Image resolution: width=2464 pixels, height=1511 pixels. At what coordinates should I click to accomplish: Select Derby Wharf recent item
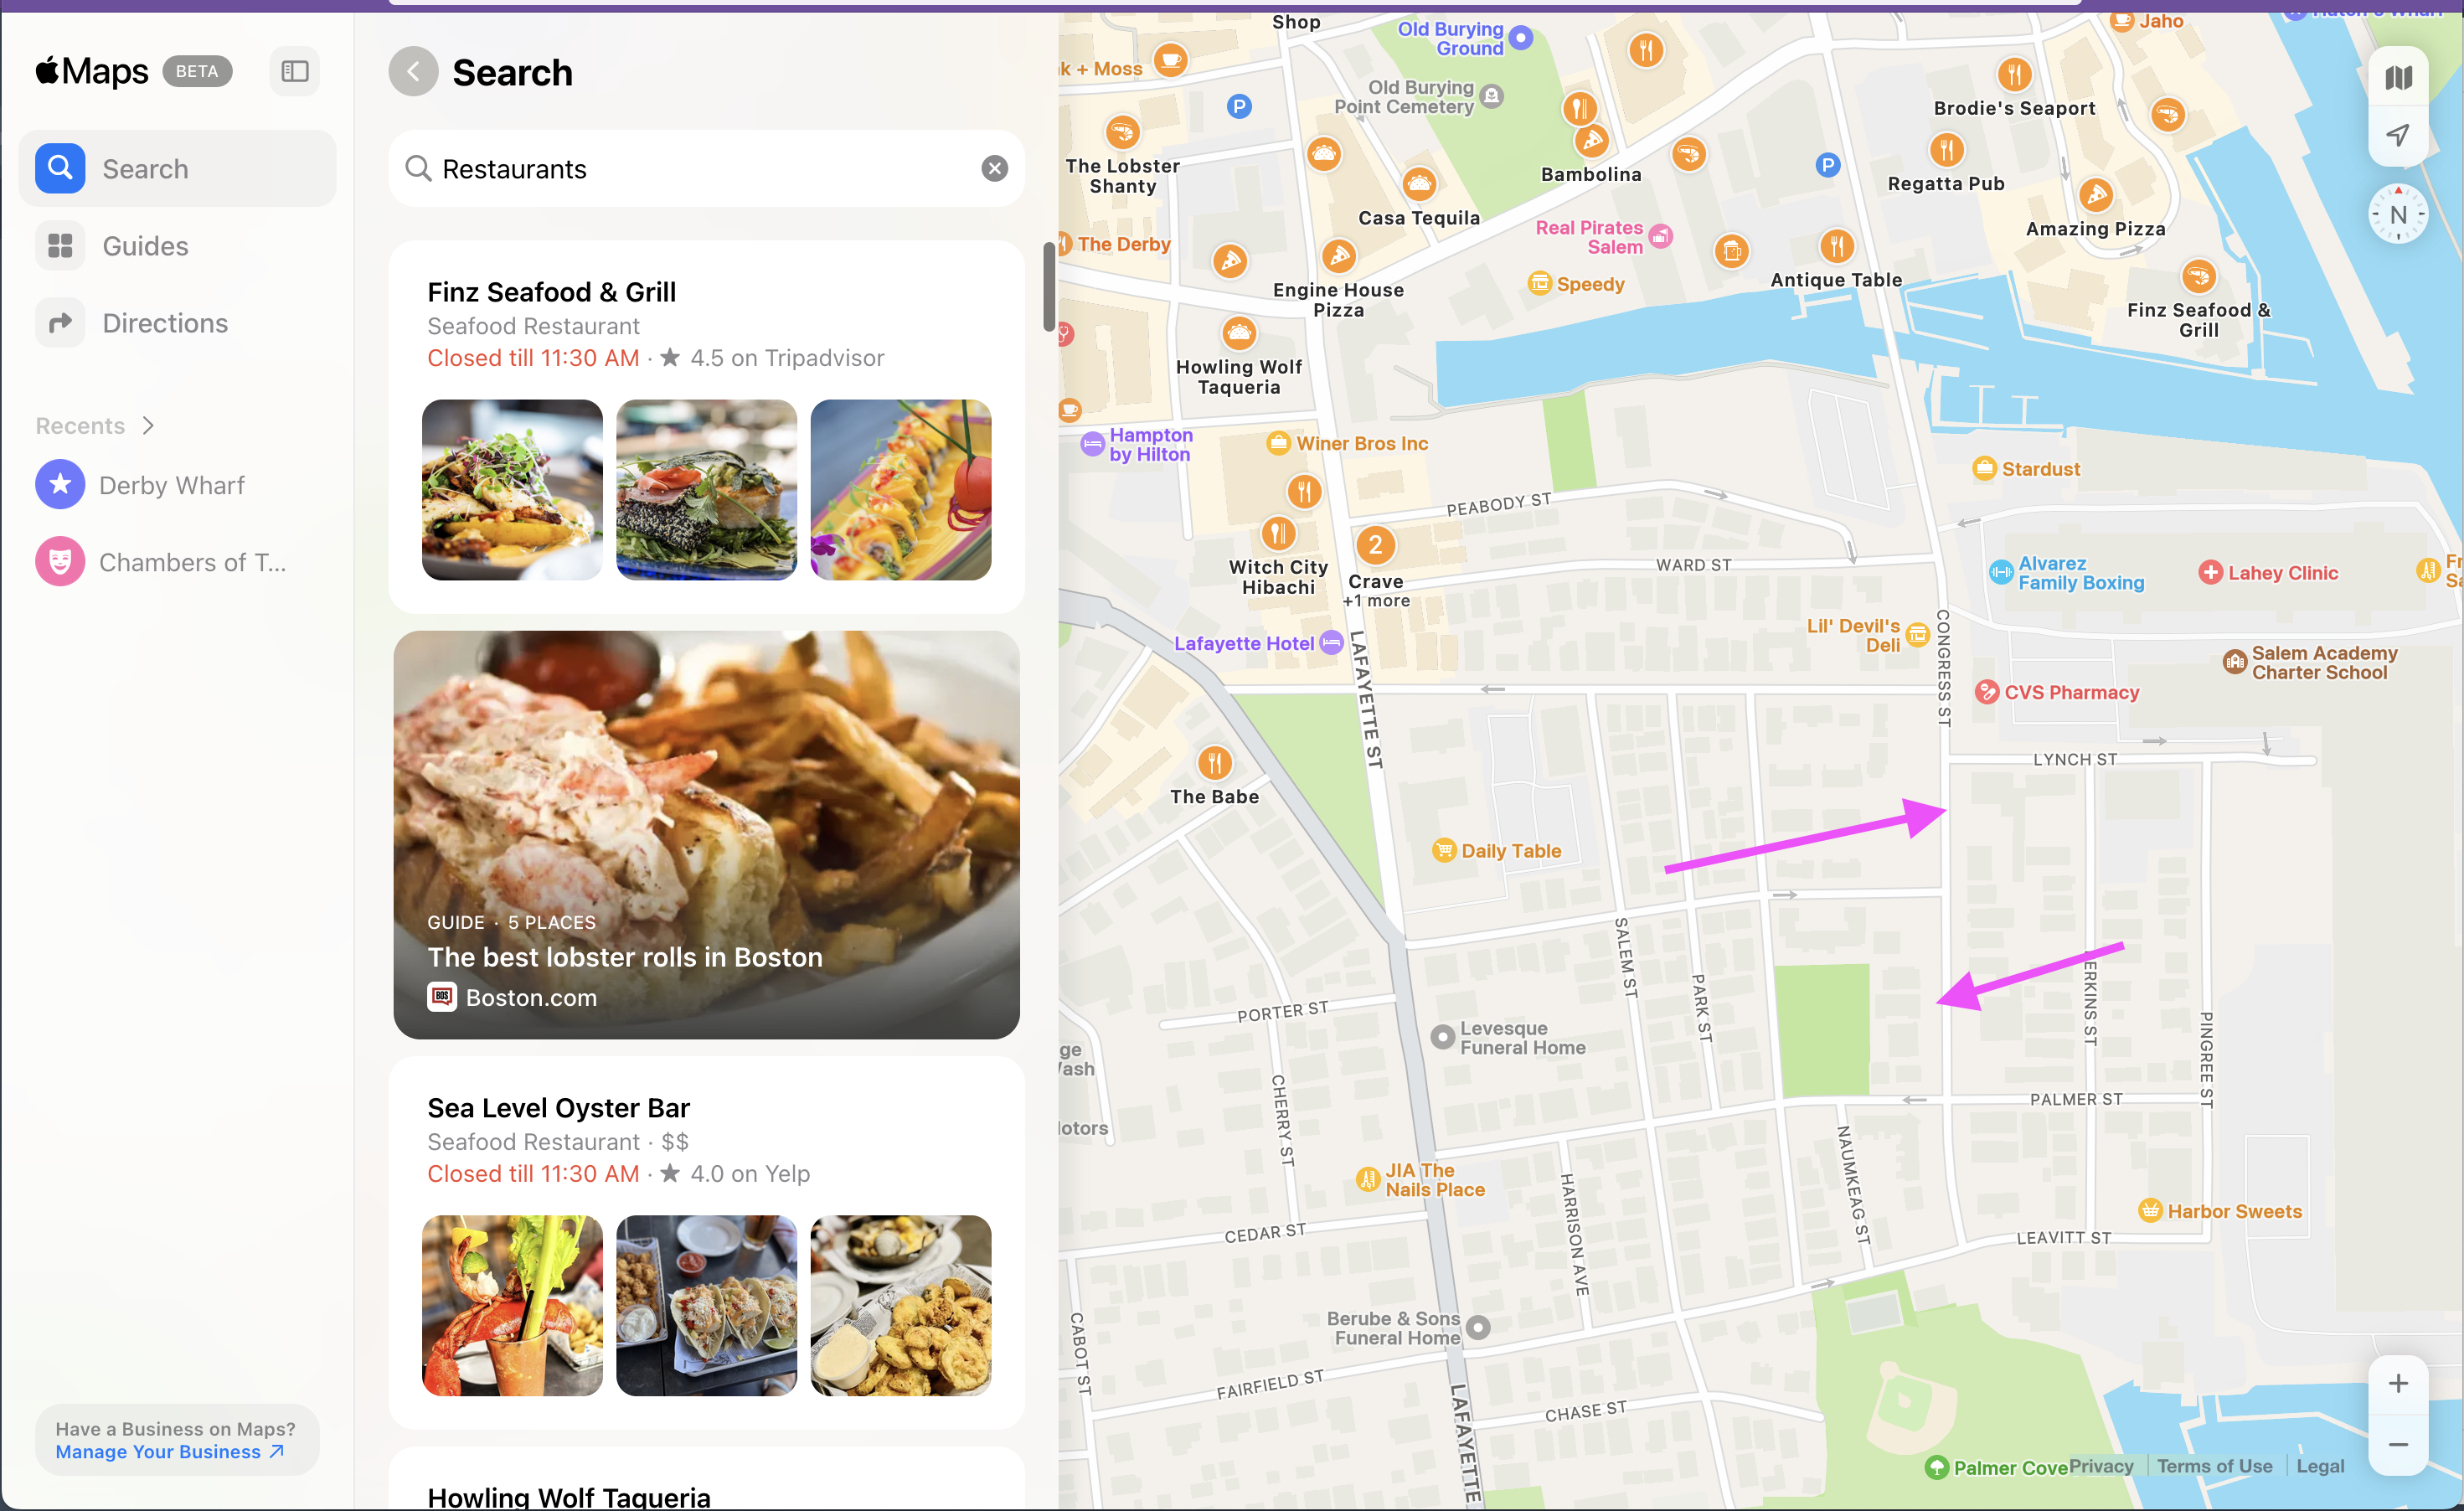[177, 485]
